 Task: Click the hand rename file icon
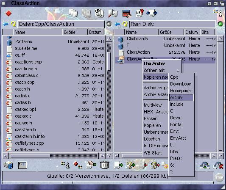[x=91, y=165]
